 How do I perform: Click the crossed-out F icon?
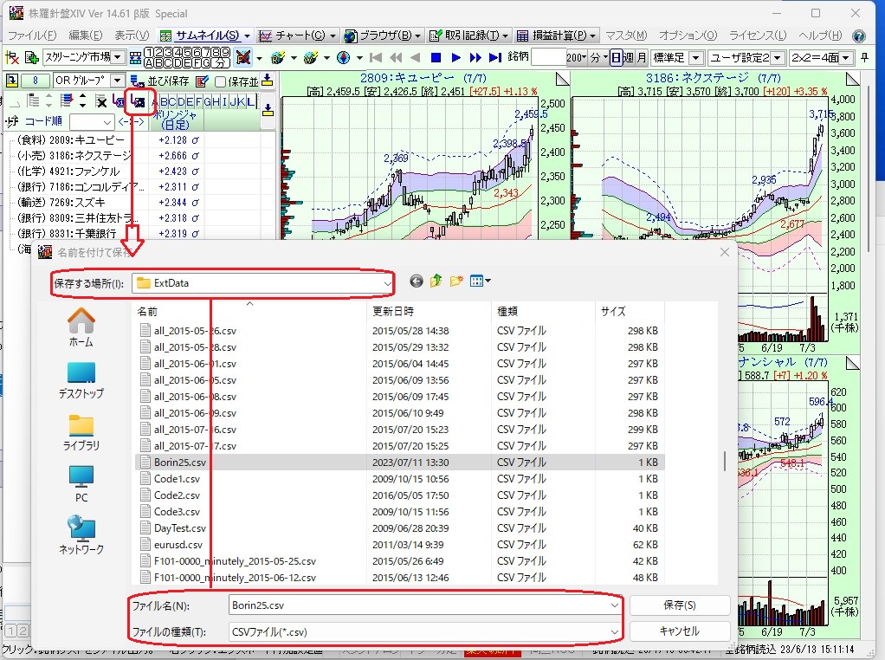[243, 57]
